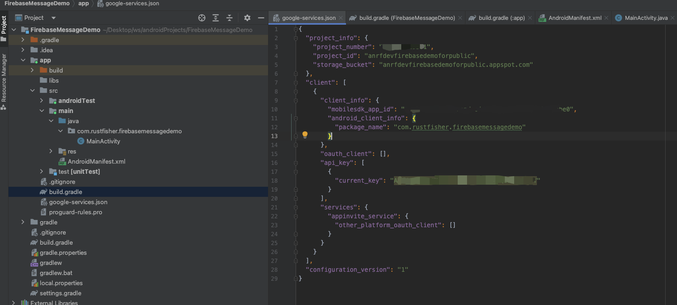Fold the services block on line 21
This screenshot has width=677, height=305.
click(296, 207)
